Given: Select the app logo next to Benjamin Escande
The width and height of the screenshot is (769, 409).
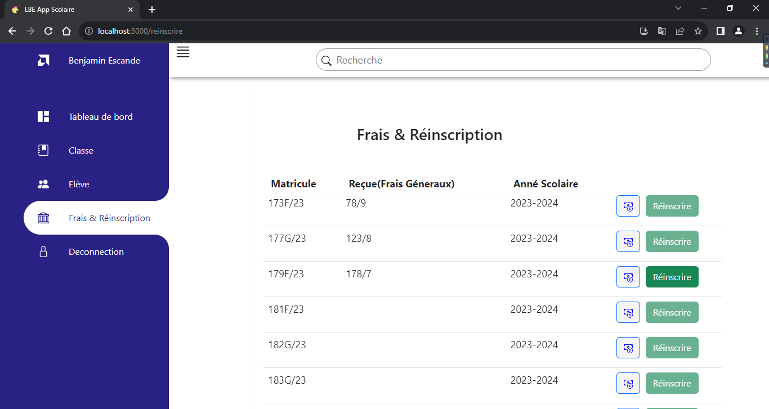Looking at the screenshot, I should 43,60.
